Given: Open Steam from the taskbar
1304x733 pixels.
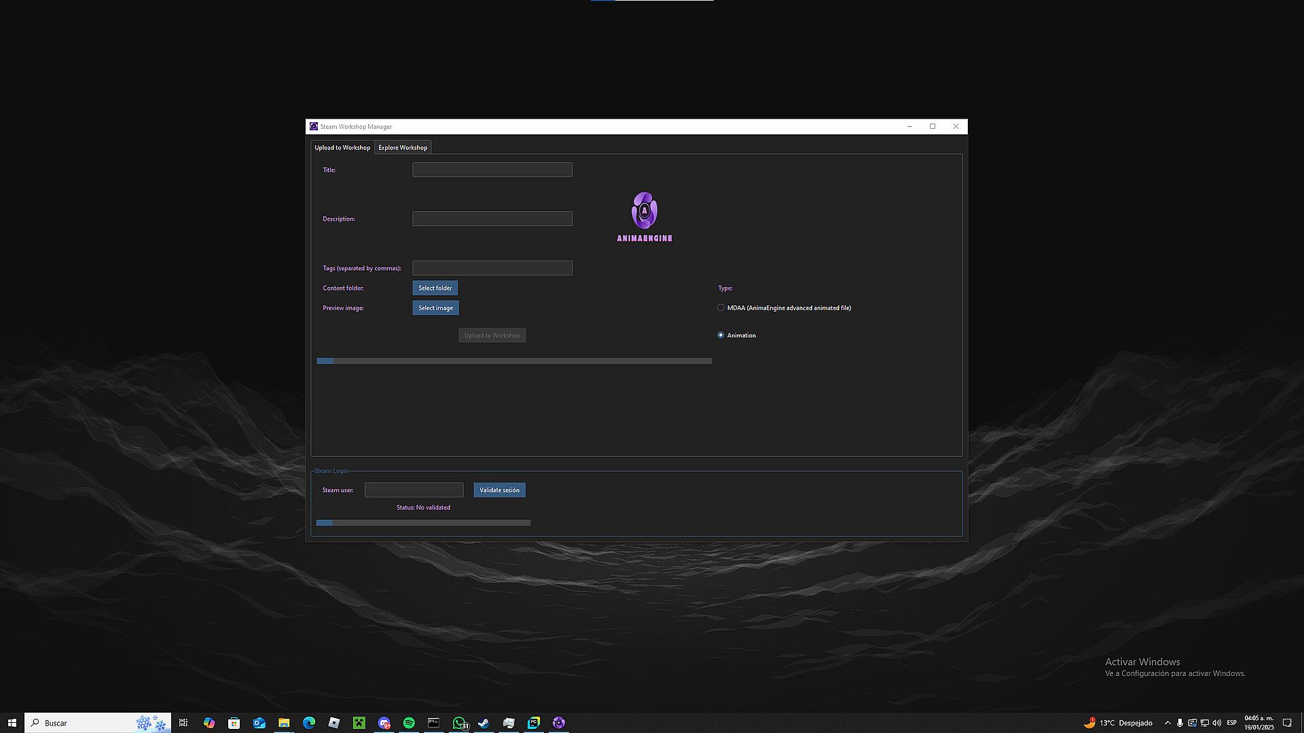Looking at the screenshot, I should [x=484, y=723].
